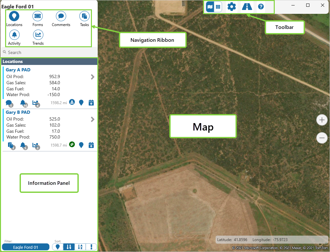Switch to grid view toggle

(218, 6)
